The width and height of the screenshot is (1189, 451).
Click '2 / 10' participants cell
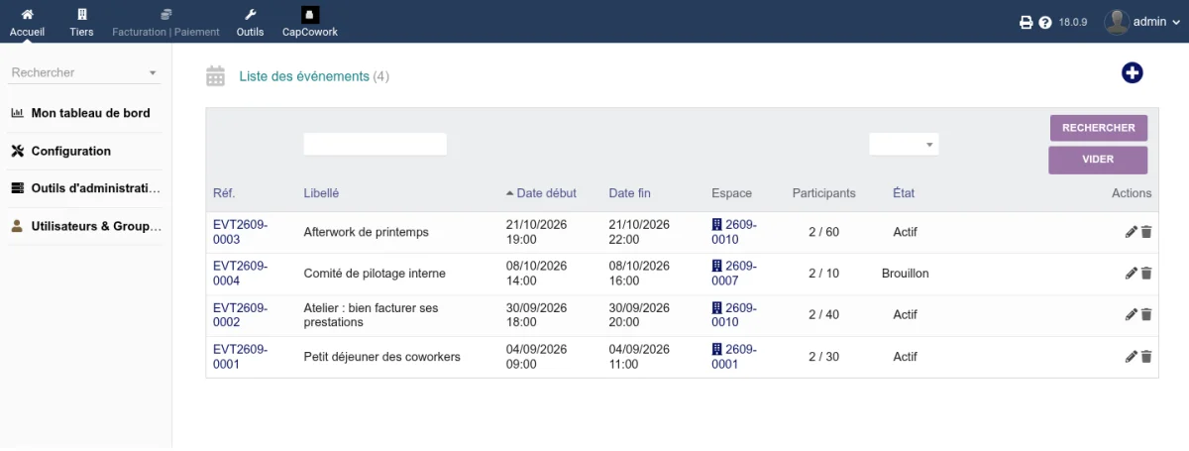(823, 274)
